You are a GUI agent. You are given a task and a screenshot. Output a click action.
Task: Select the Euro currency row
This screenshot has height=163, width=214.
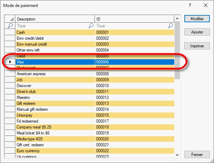(x=55, y=151)
